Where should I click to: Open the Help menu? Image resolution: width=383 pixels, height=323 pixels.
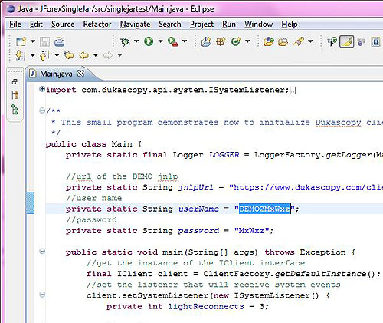(x=290, y=25)
